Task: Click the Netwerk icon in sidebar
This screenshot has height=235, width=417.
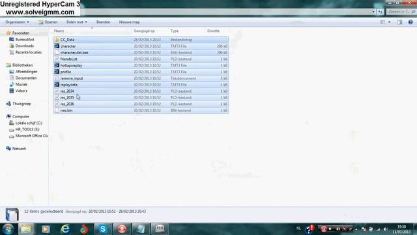Action: click(8, 148)
